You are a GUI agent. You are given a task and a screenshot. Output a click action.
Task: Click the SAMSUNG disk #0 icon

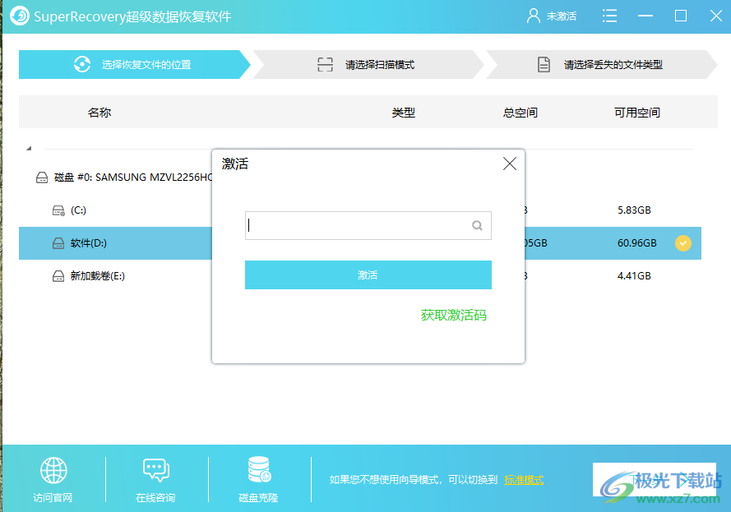pyautogui.click(x=42, y=178)
